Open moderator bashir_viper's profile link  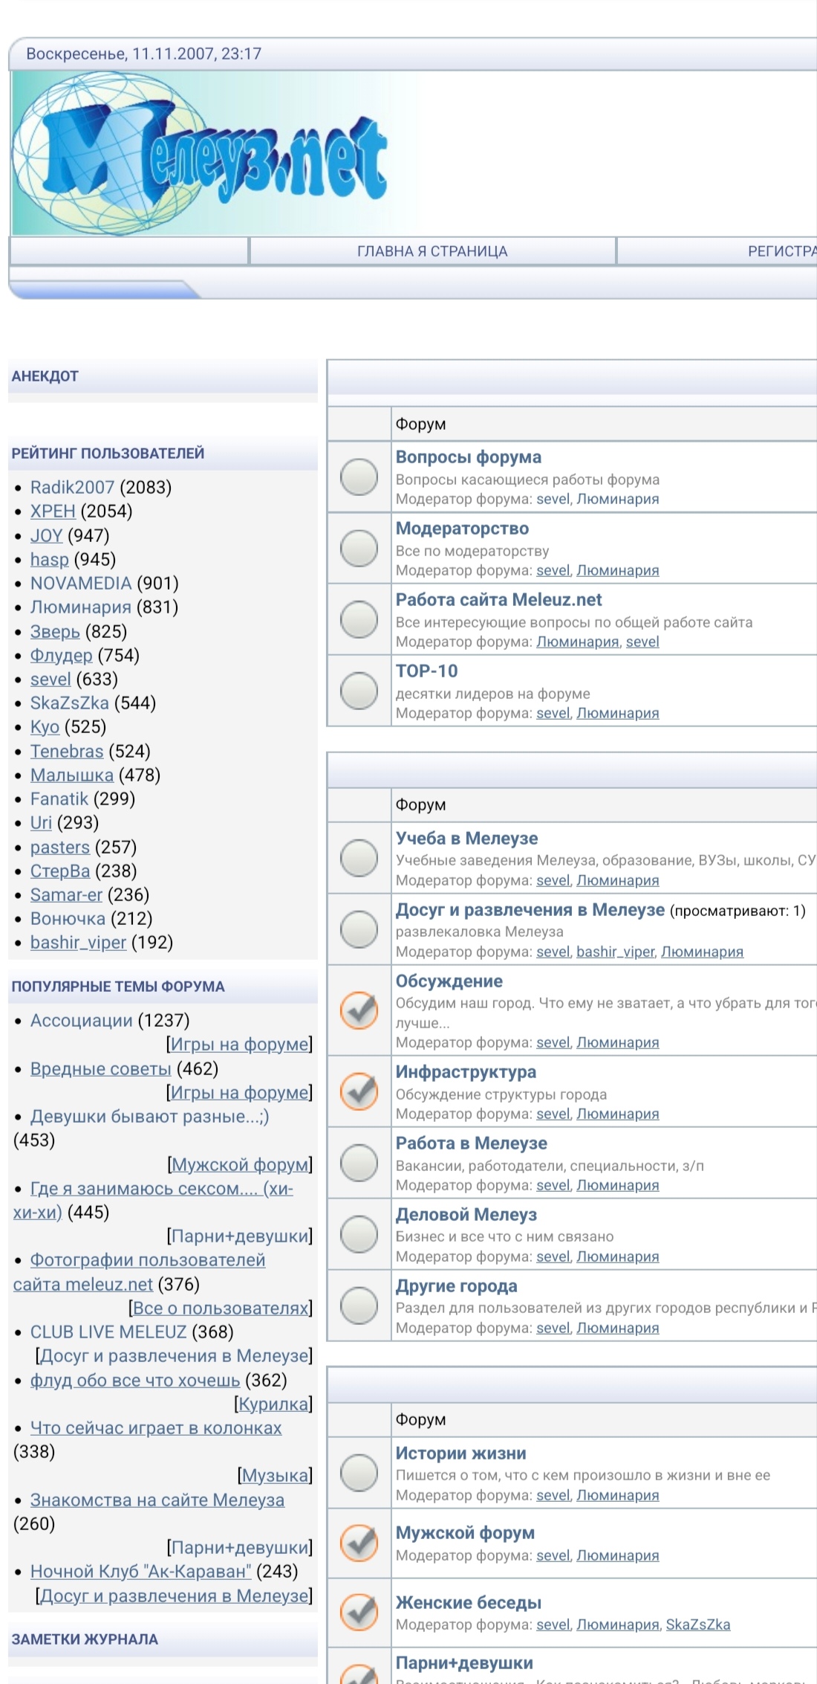(x=615, y=952)
